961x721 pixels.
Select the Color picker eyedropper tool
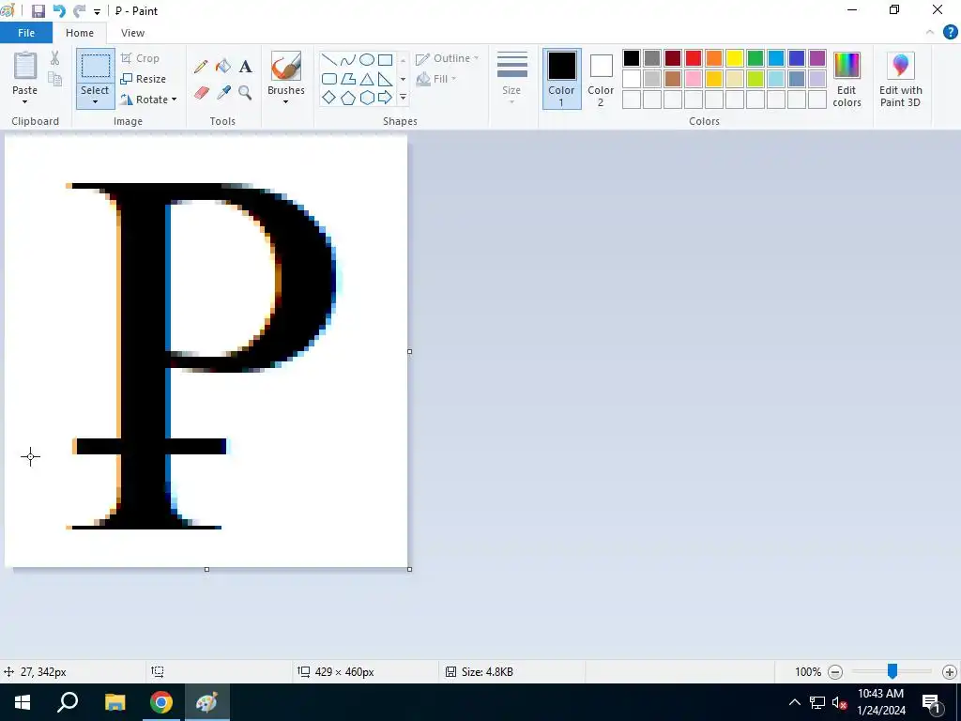[x=223, y=93]
